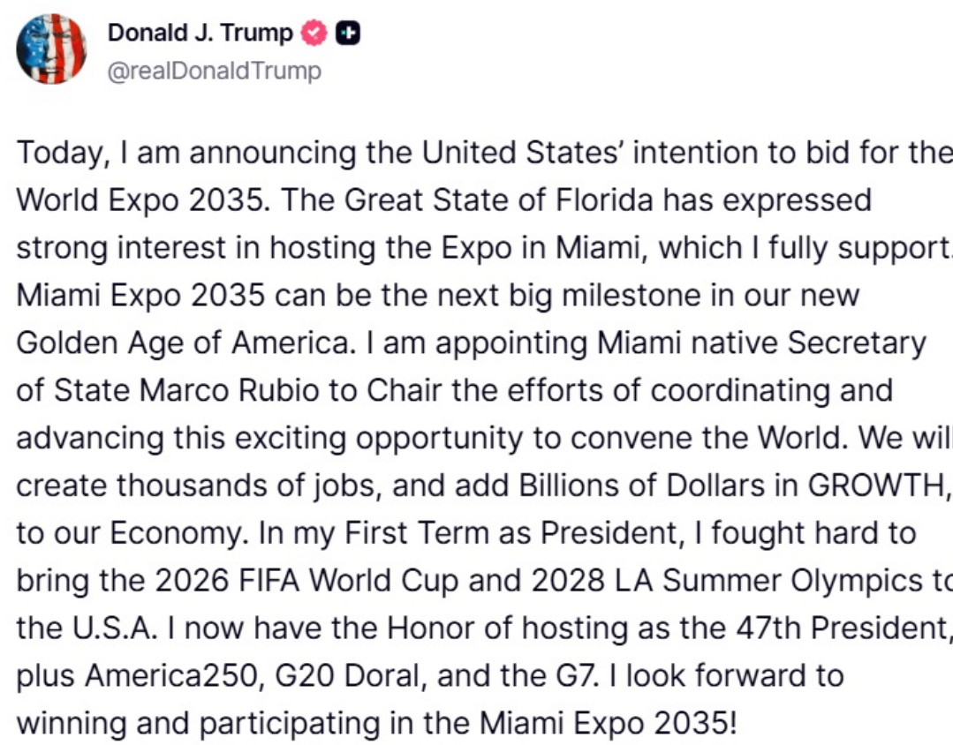This screenshot has height=745, width=953.
Task: Open the Donald J. Trump display name
Action: [200, 34]
